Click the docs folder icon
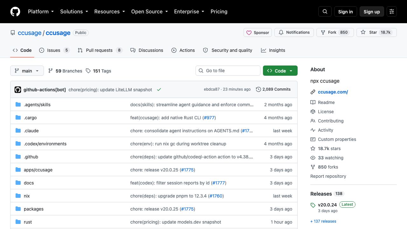This screenshot has height=229, width=407. click(18, 183)
